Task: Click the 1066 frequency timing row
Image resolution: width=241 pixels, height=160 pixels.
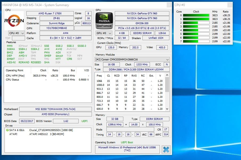Action: (130, 81)
